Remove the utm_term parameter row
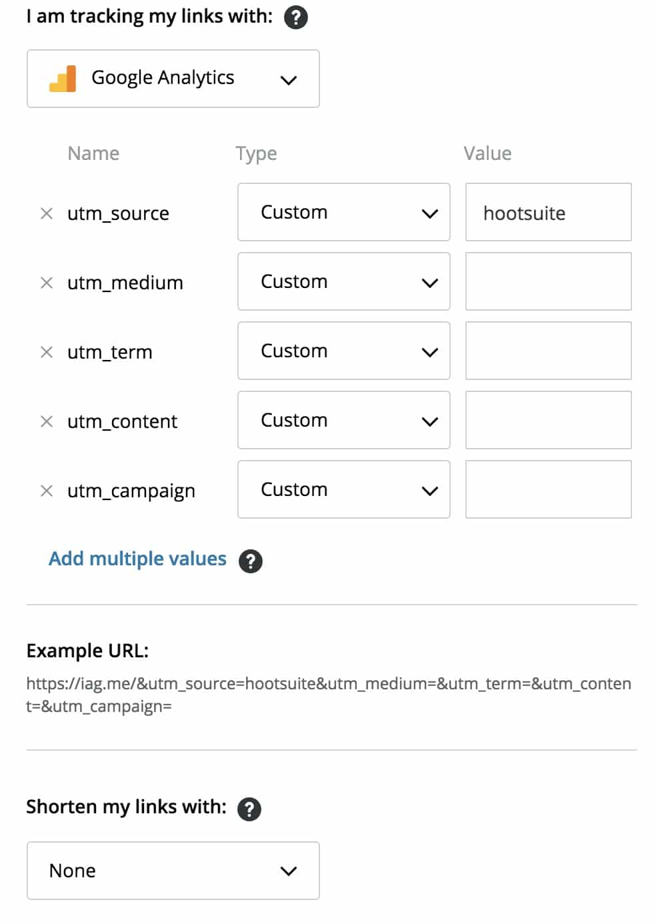The image size is (656, 924). click(x=47, y=352)
